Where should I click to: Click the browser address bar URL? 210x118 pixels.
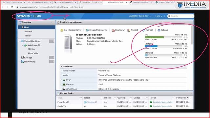(51, 7)
